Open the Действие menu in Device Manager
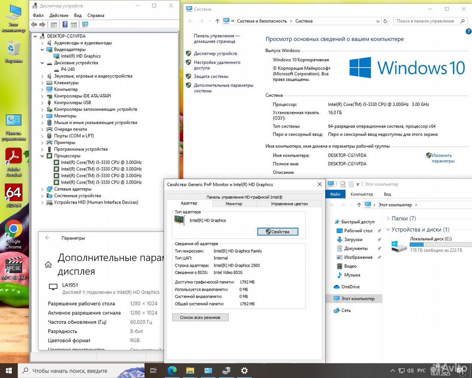Image resolution: width=472 pixels, height=378 pixels. point(59,15)
